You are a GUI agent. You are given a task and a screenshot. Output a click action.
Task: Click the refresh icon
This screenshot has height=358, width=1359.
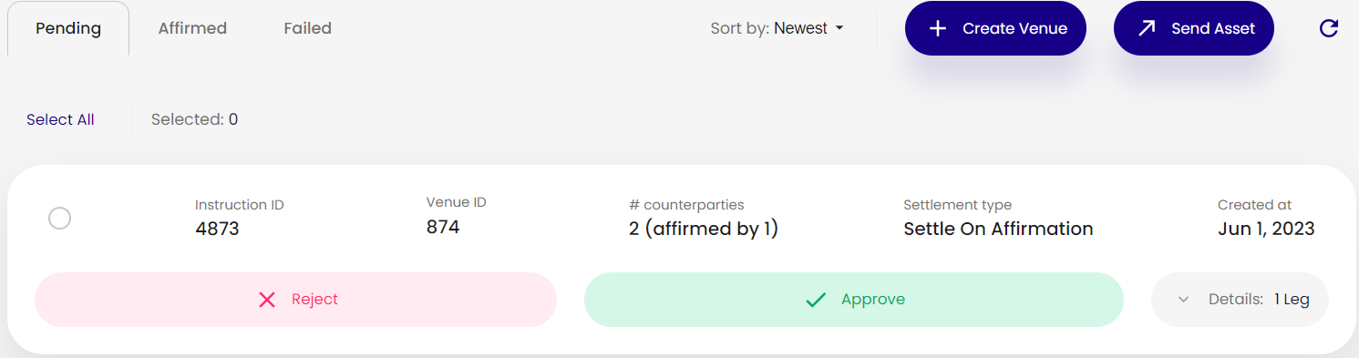(x=1329, y=28)
